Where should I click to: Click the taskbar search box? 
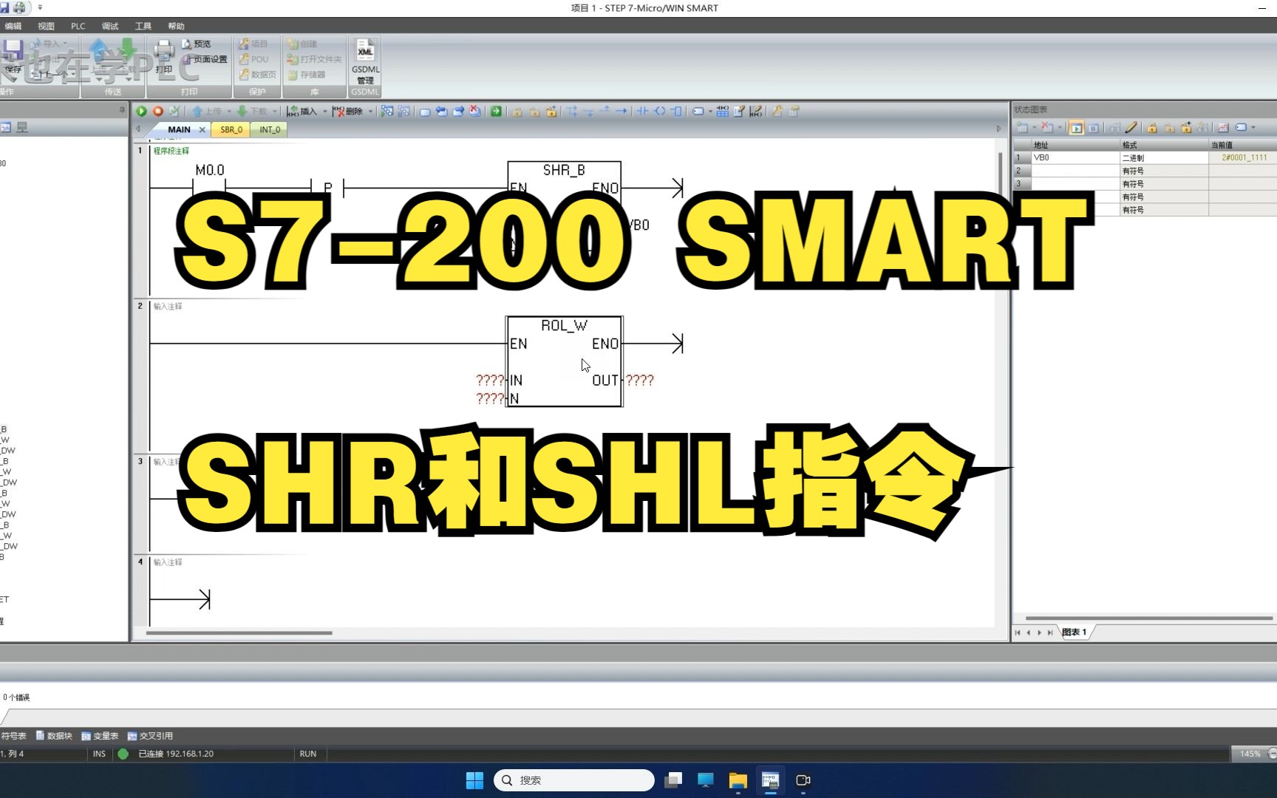(574, 780)
